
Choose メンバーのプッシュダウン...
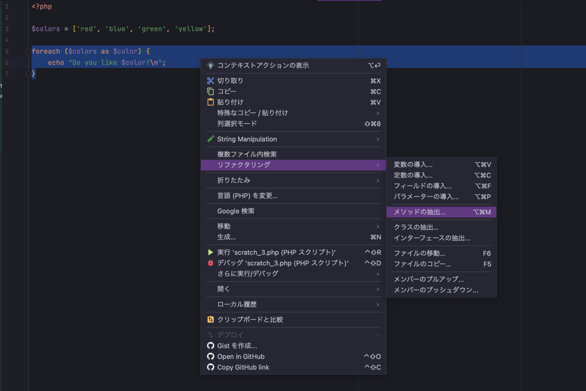(441, 290)
